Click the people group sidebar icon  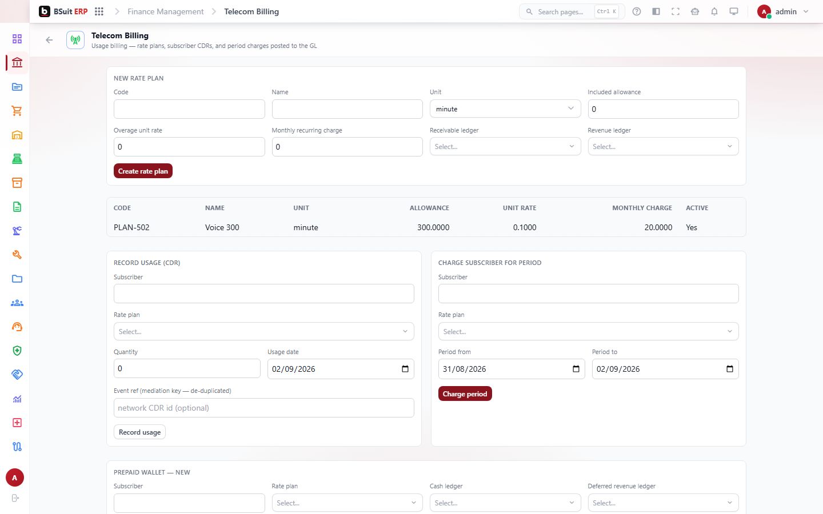tap(17, 303)
